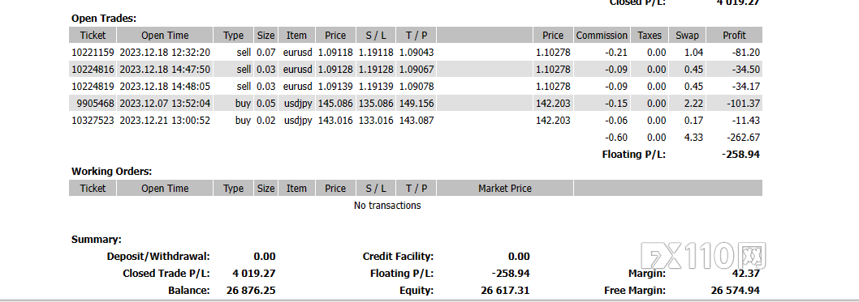
Task: Select the Taxes column header
Action: (x=650, y=36)
